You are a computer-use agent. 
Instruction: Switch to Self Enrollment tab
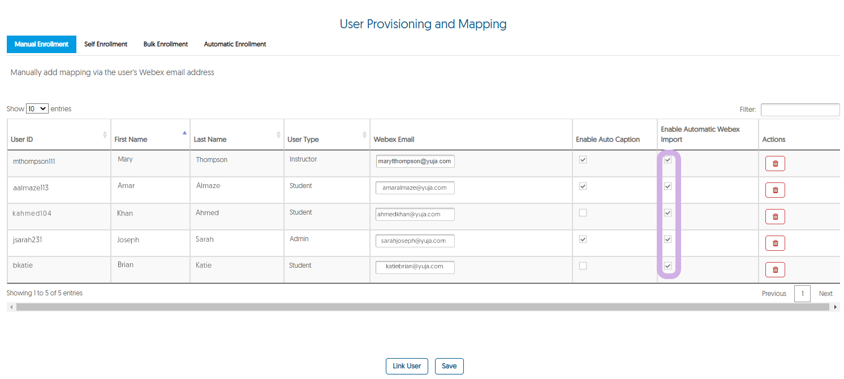(106, 44)
